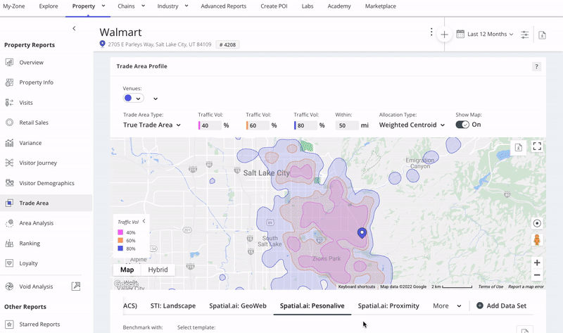Enter fullscreen map view
Screen dimensions: 563x333
point(537,146)
